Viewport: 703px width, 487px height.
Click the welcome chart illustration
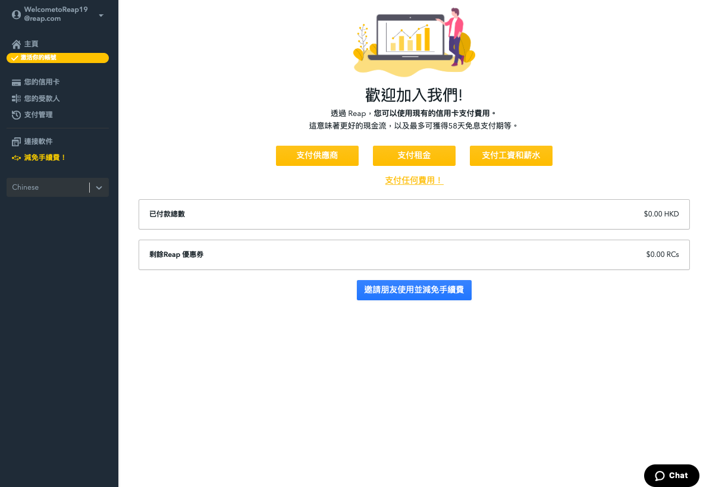point(414,41)
